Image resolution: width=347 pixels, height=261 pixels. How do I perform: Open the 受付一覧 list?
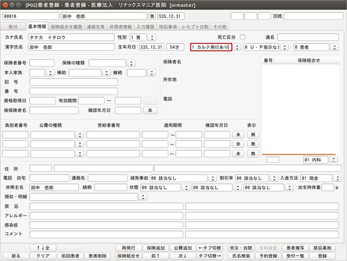[295, 256]
